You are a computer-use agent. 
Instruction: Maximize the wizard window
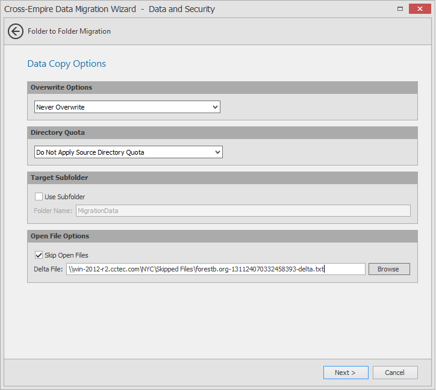point(400,9)
